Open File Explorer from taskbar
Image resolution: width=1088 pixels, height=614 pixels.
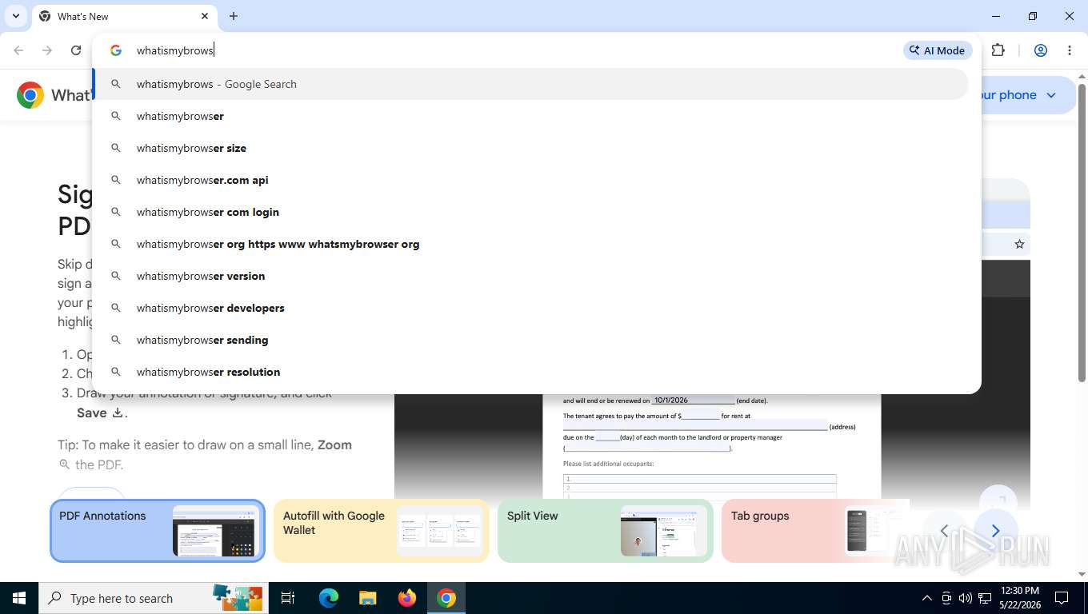pyautogui.click(x=367, y=598)
